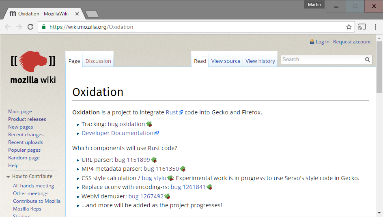Collapse the How to Contribute section
The image size is (383, 217).
pyautogui.click(x=9, y=177)
